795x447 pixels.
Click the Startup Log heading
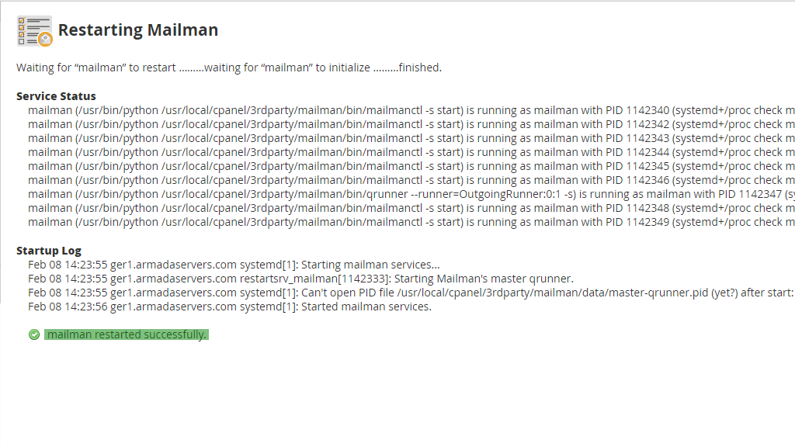coord(49,251)
